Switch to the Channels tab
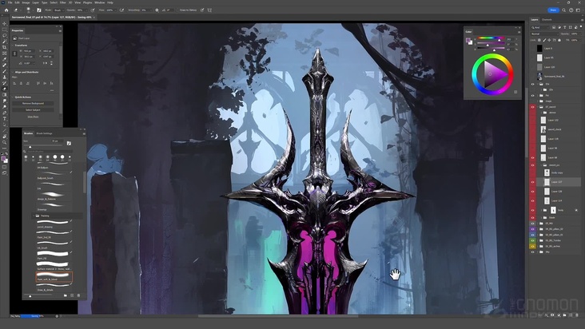This screenshot has height=329, width=585. pos(547,20)
